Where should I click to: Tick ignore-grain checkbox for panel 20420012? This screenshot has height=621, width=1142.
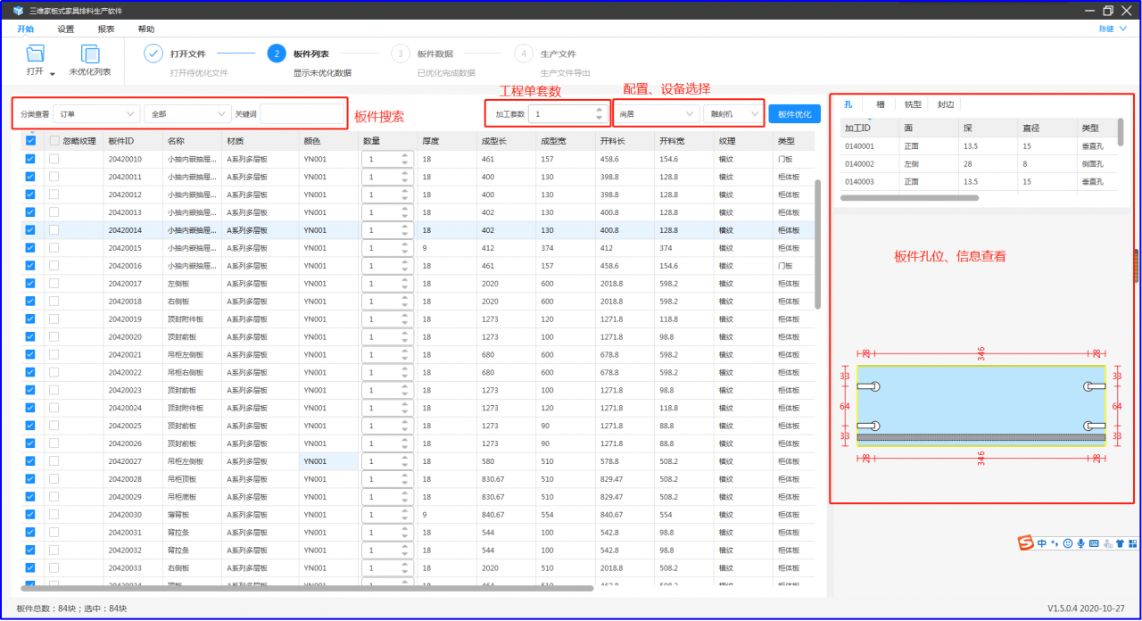click(x=54, y=195)
